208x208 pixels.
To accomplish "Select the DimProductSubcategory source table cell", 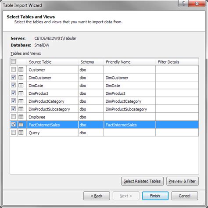I will (53, 109).
